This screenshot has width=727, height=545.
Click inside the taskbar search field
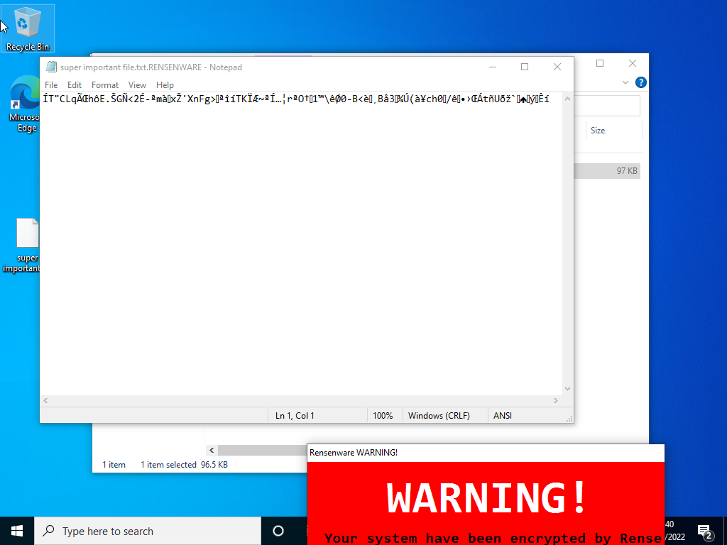(x=142, y=531)
